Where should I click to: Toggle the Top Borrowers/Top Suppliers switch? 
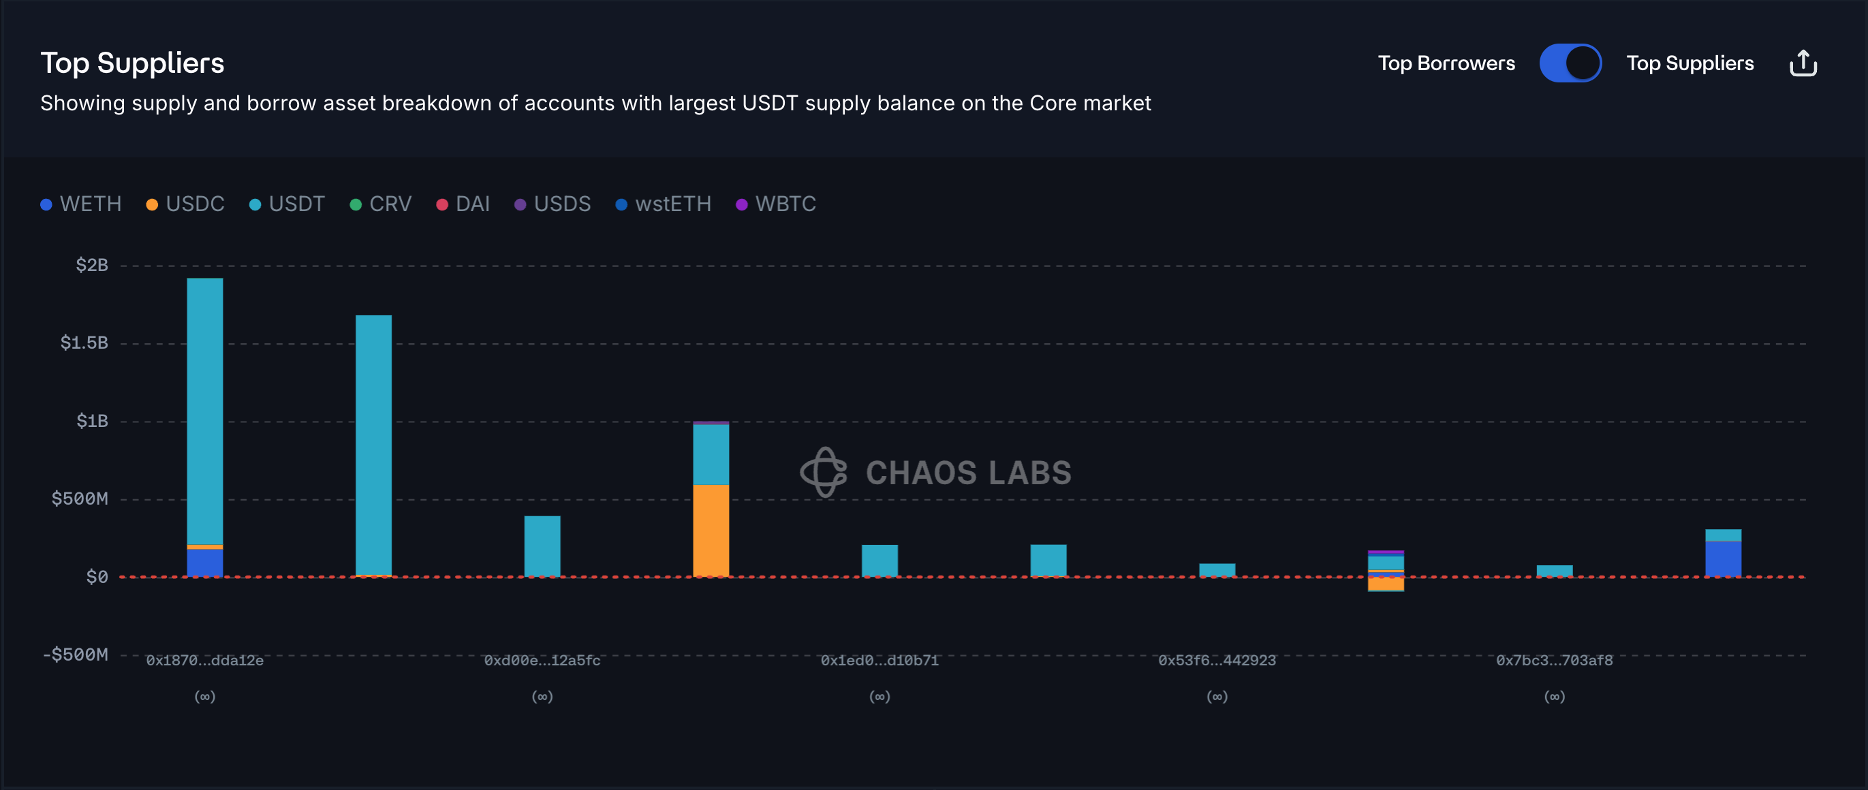click(1570, 64)
